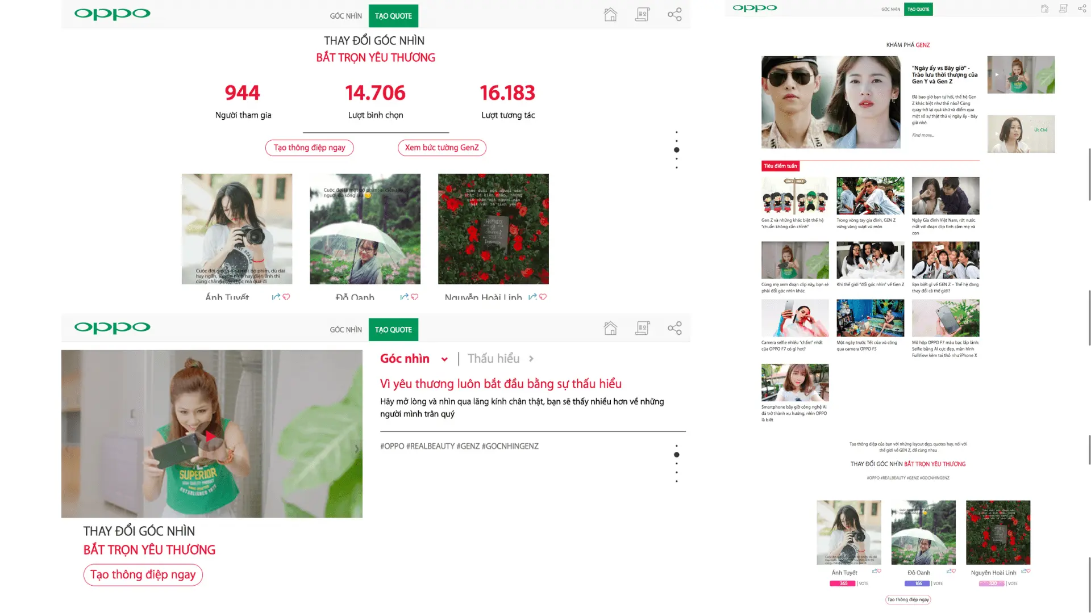Image resolution: width=1091 pixels, height=613 pixels.
Task: Open GÓC NHÌN tab in top-left header
Action: coord(345,16)
